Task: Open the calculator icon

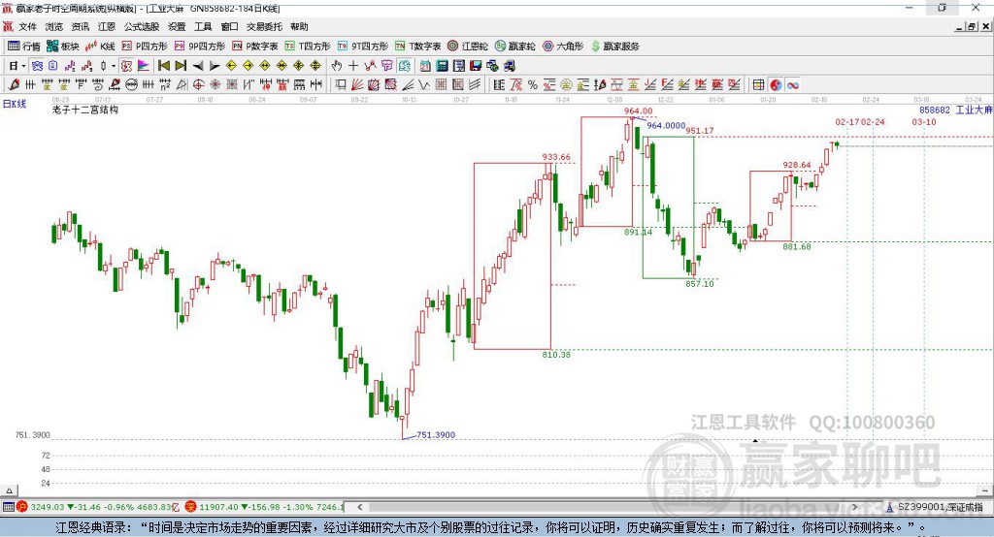Action: 442,66
